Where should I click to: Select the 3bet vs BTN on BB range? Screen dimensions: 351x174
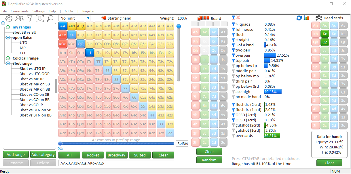(x=36, y=115)
